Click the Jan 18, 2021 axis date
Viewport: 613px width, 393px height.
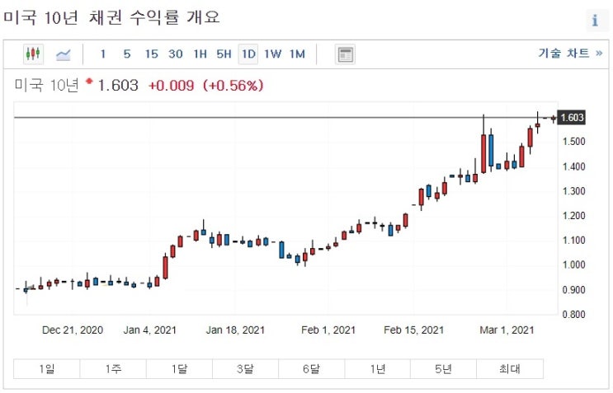coord(235,330)
